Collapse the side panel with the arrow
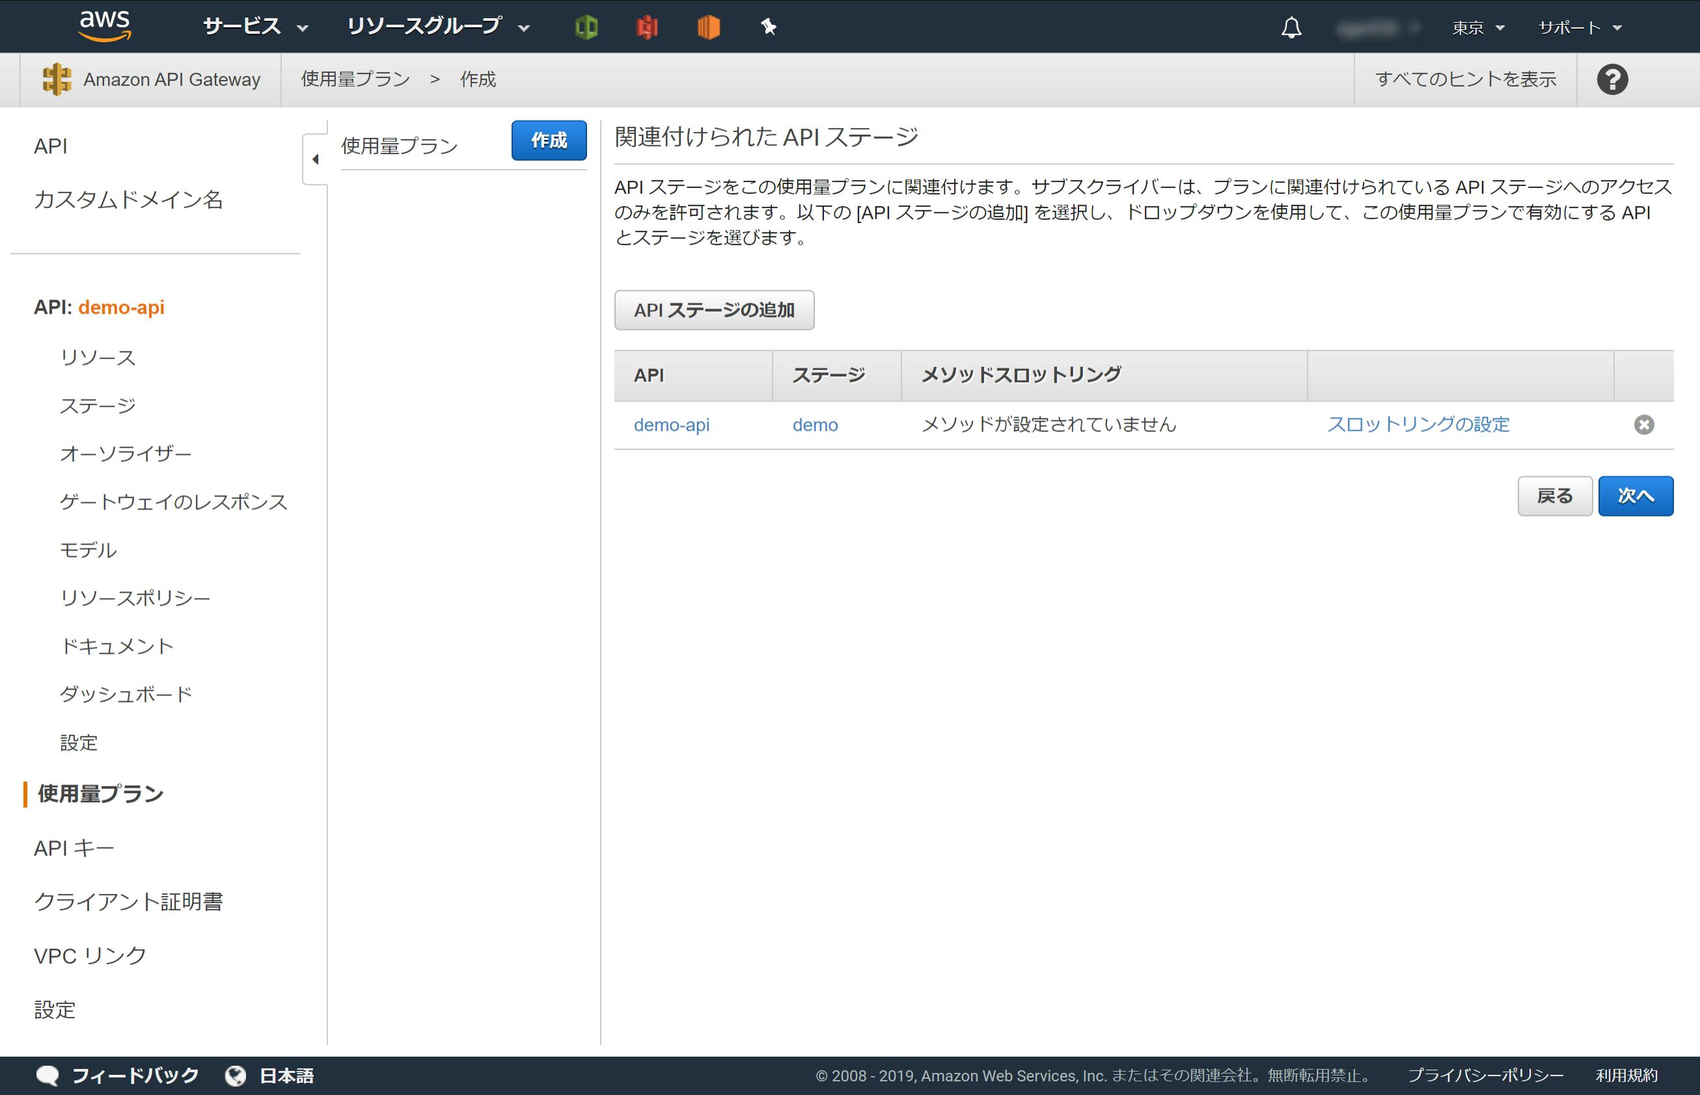Screen dimensions: 1700x1095 pos(315,159)
